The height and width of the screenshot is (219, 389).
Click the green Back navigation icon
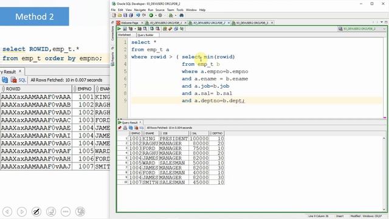tap(151, 15)
